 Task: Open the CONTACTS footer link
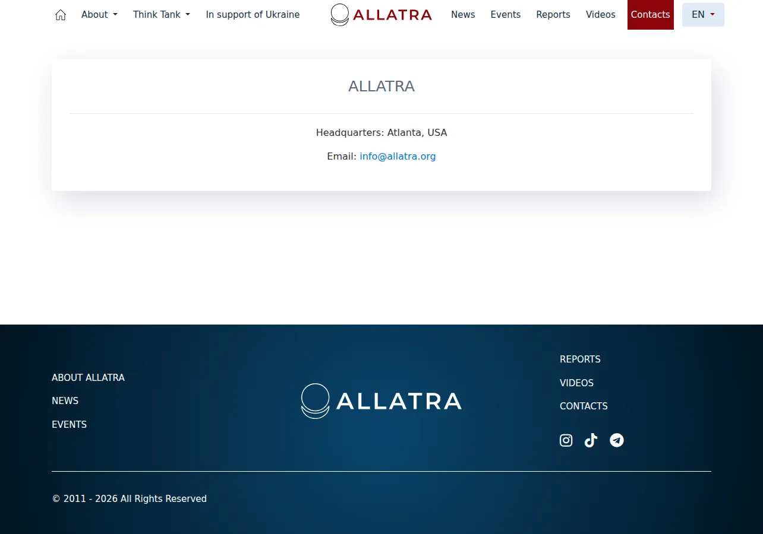click(584, 406)
